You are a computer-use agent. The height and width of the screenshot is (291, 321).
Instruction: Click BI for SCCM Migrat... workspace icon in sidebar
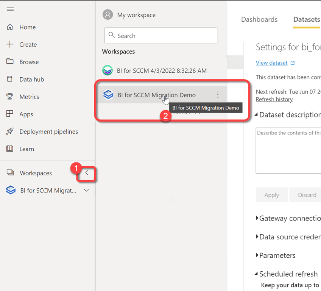[x=11, y=190]
